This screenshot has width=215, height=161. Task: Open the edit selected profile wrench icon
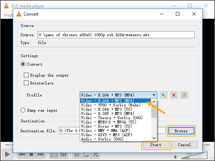click(163, 95)
